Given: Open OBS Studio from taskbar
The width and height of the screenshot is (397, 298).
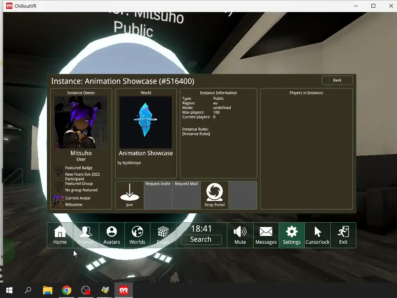Looking at the screenshot, I should click(x=86, y=290).
